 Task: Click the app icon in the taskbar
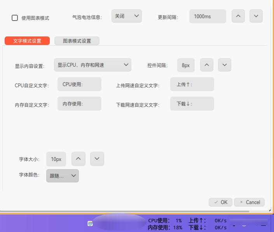90,223
